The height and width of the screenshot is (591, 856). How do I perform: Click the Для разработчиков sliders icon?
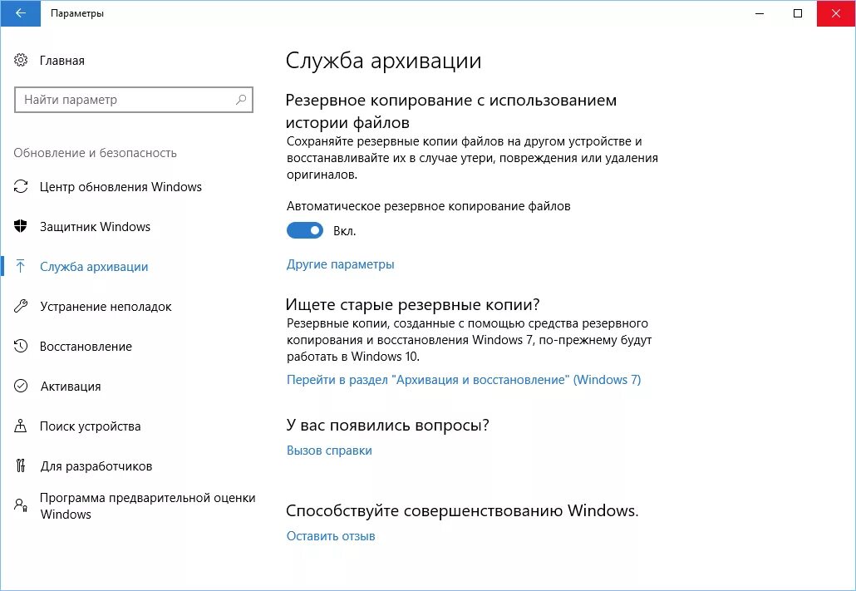[x=22, y=466]
